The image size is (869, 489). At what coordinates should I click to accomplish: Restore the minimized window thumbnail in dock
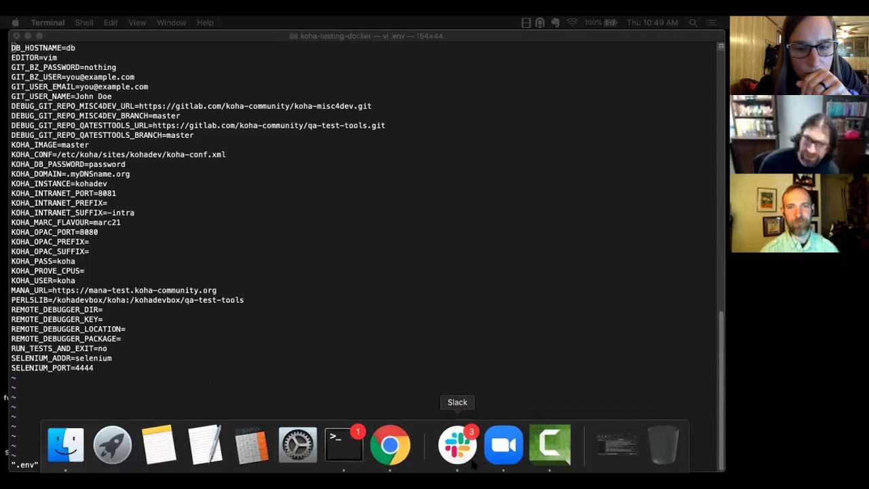[616, 445]
